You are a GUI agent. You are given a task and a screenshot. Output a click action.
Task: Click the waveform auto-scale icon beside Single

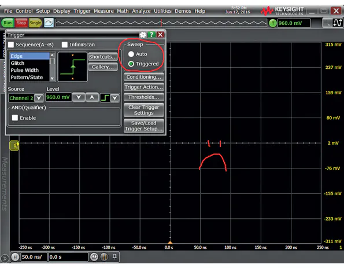tap(49, 23)
